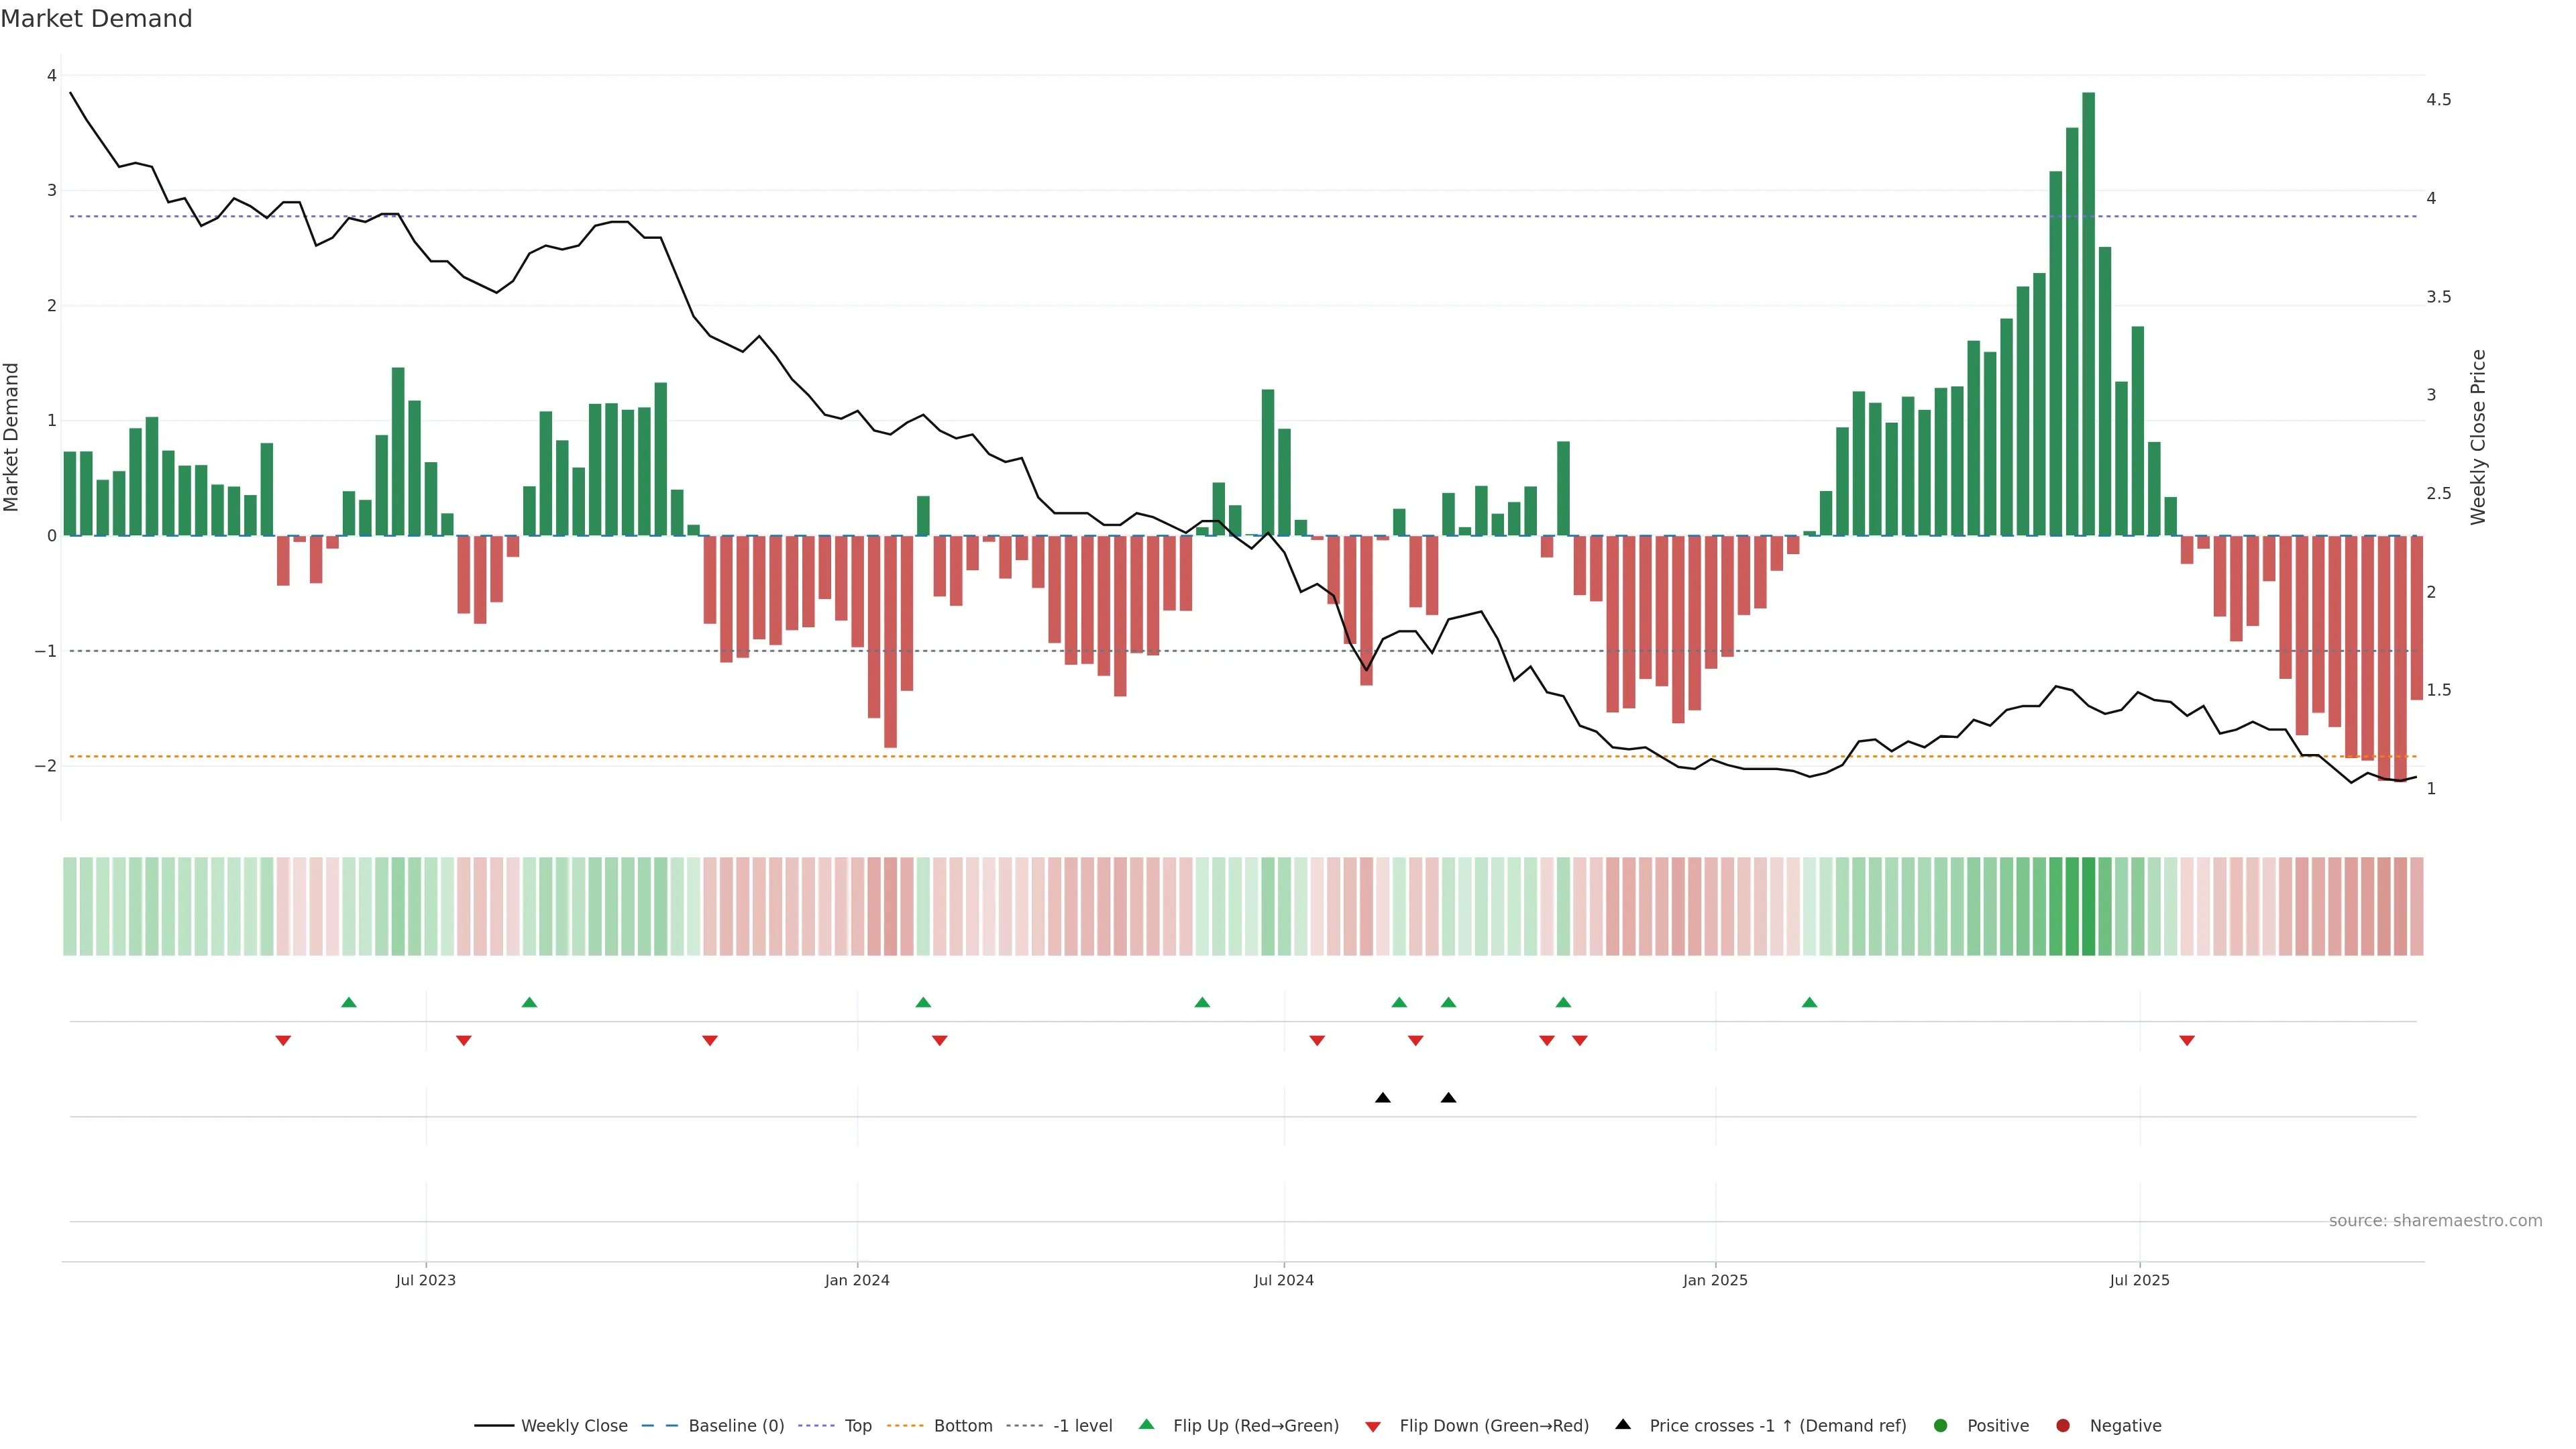Click Flip Up triangle near Jan 2025
The image size is (2576, 1449).
click(x=1809, y=1002)
